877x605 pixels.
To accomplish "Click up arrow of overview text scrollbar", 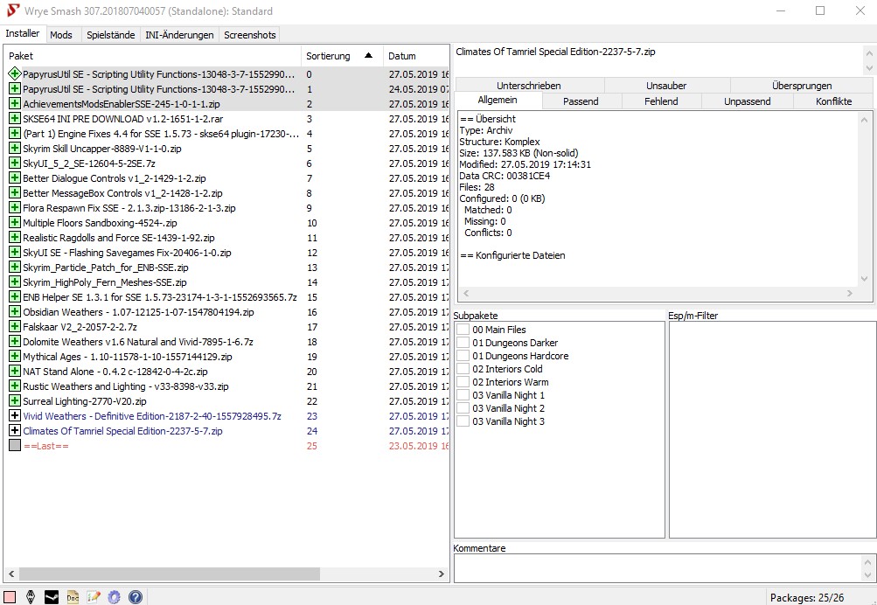I will 865,120.
